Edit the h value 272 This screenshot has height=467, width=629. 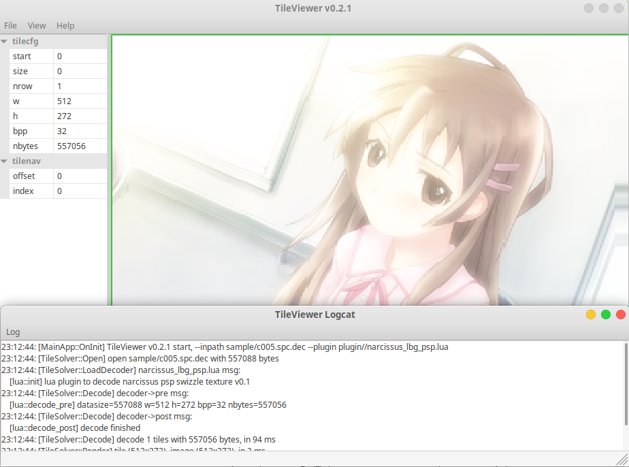[x=80, y=116]
